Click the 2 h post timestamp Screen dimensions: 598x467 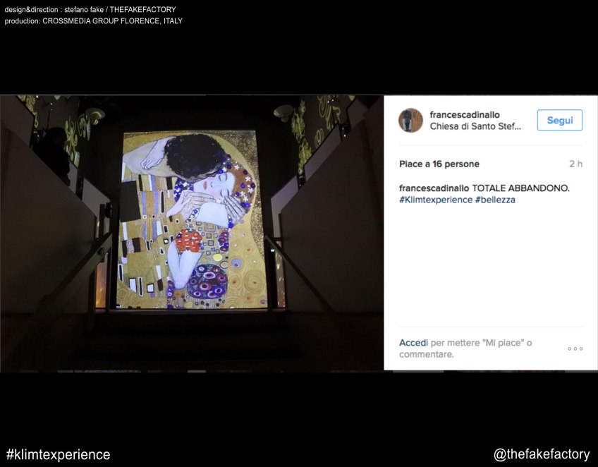(575, 164)
